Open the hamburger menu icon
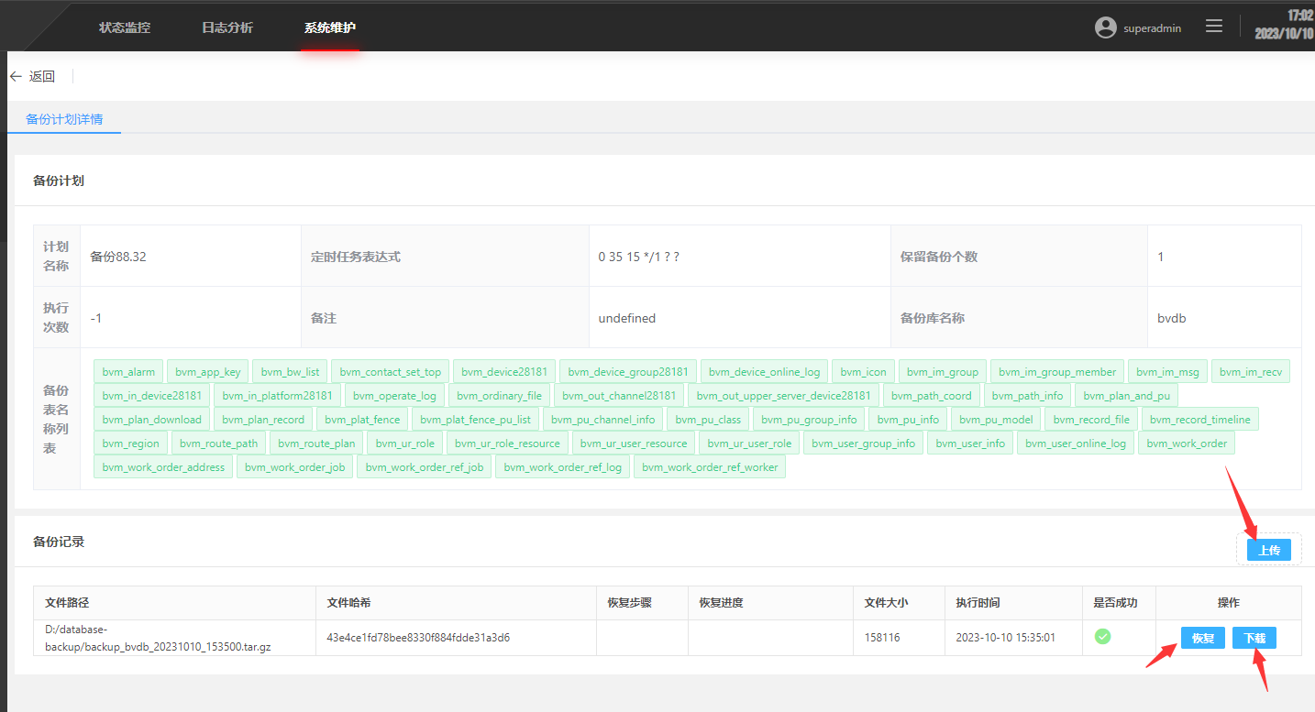 1214,27
